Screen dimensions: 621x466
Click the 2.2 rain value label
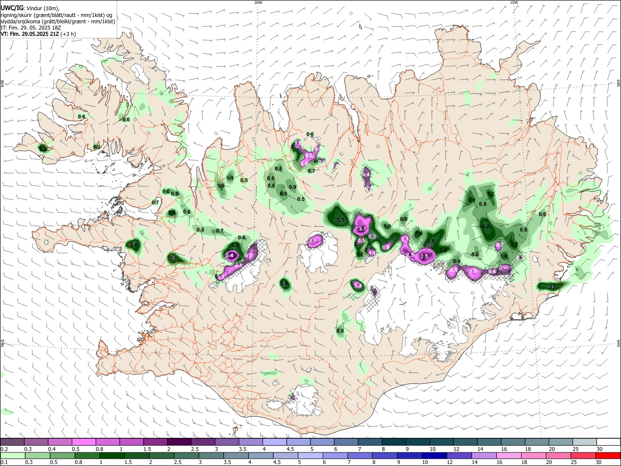pyautogui.click(x=486, y=226)
